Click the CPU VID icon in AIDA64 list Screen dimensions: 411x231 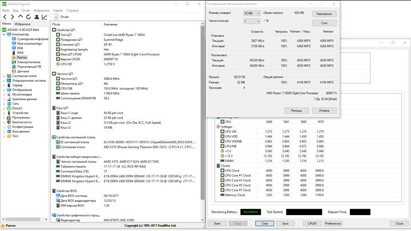click(58, 64)
